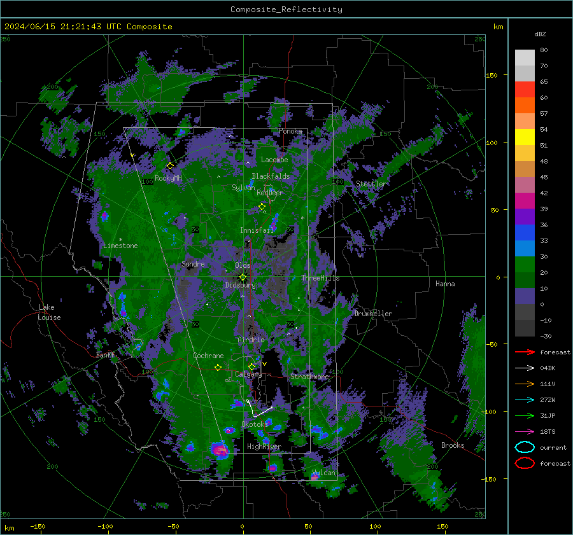Select the Innisfail label
This screenshot has height=535, width=573.
click(257, 230)
